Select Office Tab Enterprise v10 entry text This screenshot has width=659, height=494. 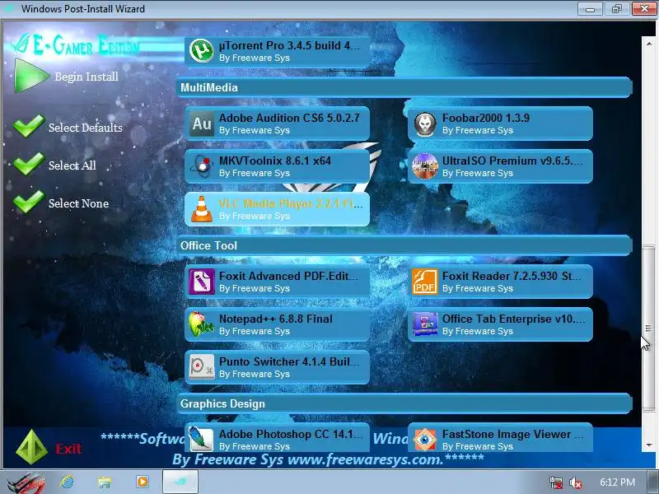513,319
